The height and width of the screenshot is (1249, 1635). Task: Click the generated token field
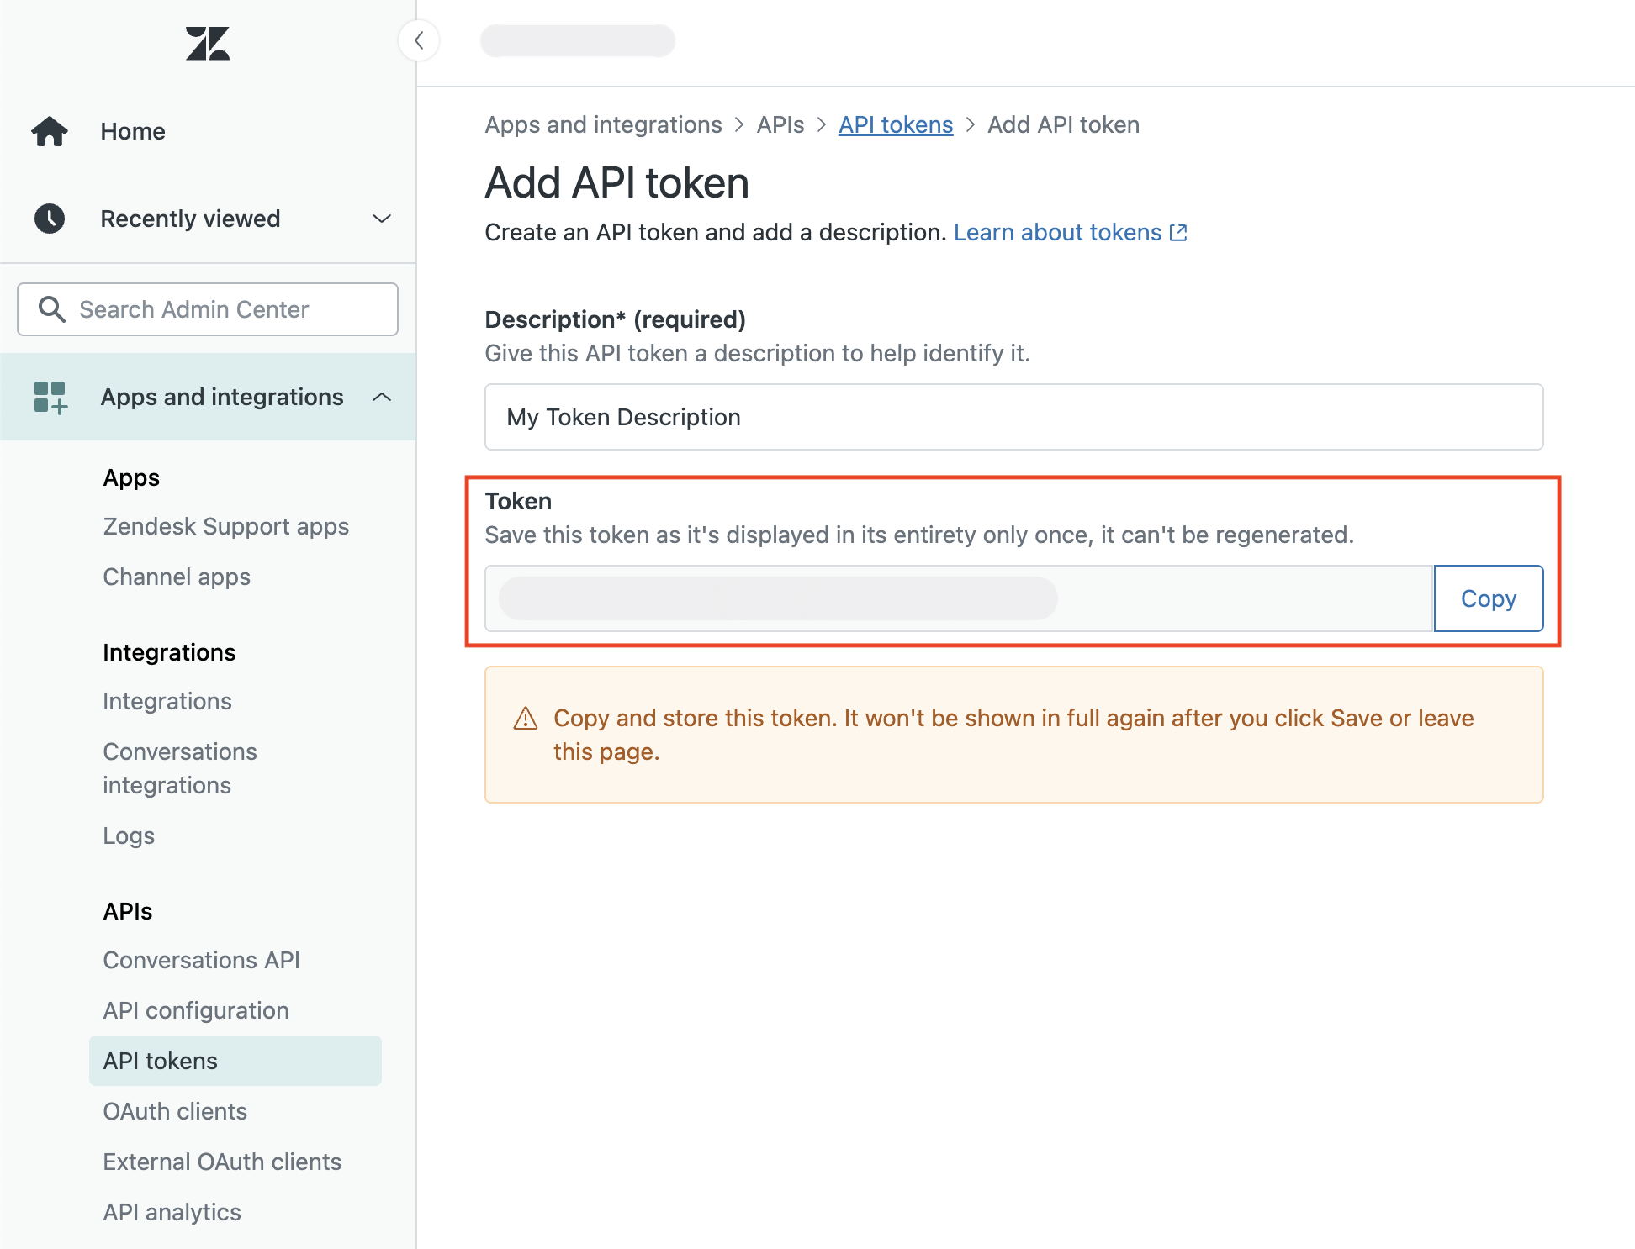tap(959, 598)
